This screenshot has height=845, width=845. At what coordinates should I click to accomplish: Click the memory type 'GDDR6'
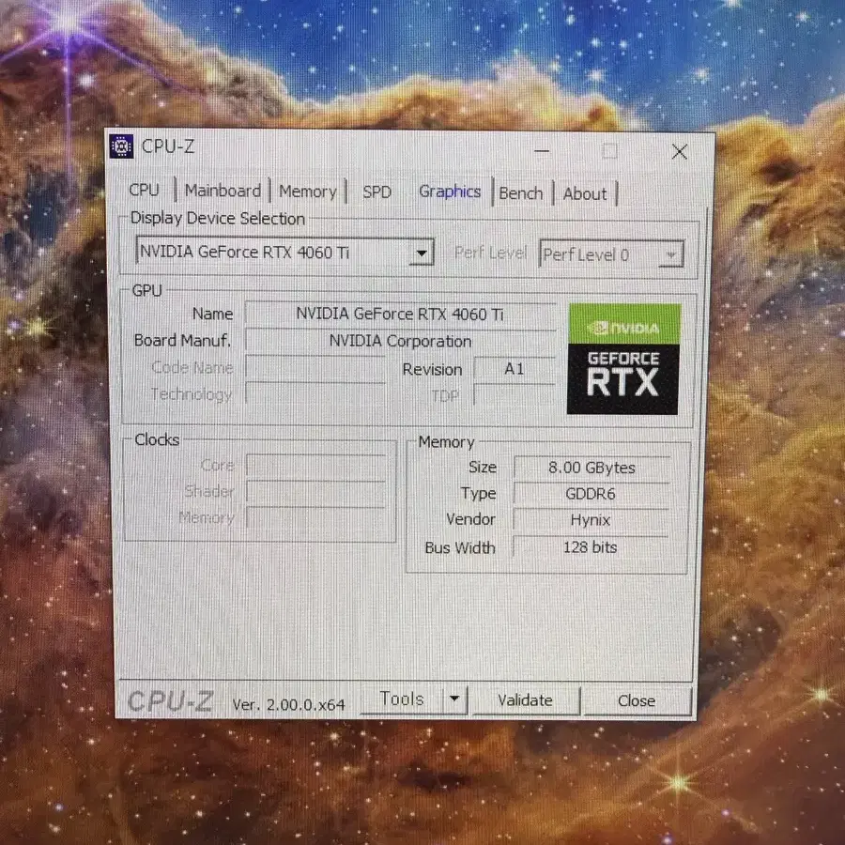click(591, 494)
